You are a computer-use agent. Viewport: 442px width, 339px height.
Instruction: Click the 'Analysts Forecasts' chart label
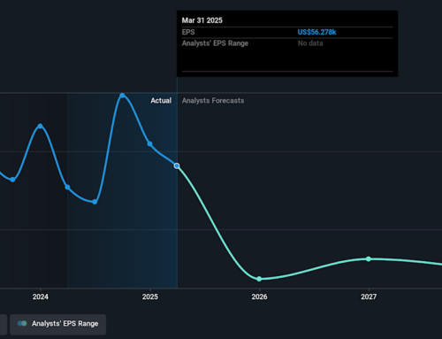click(x=213, y=101)
